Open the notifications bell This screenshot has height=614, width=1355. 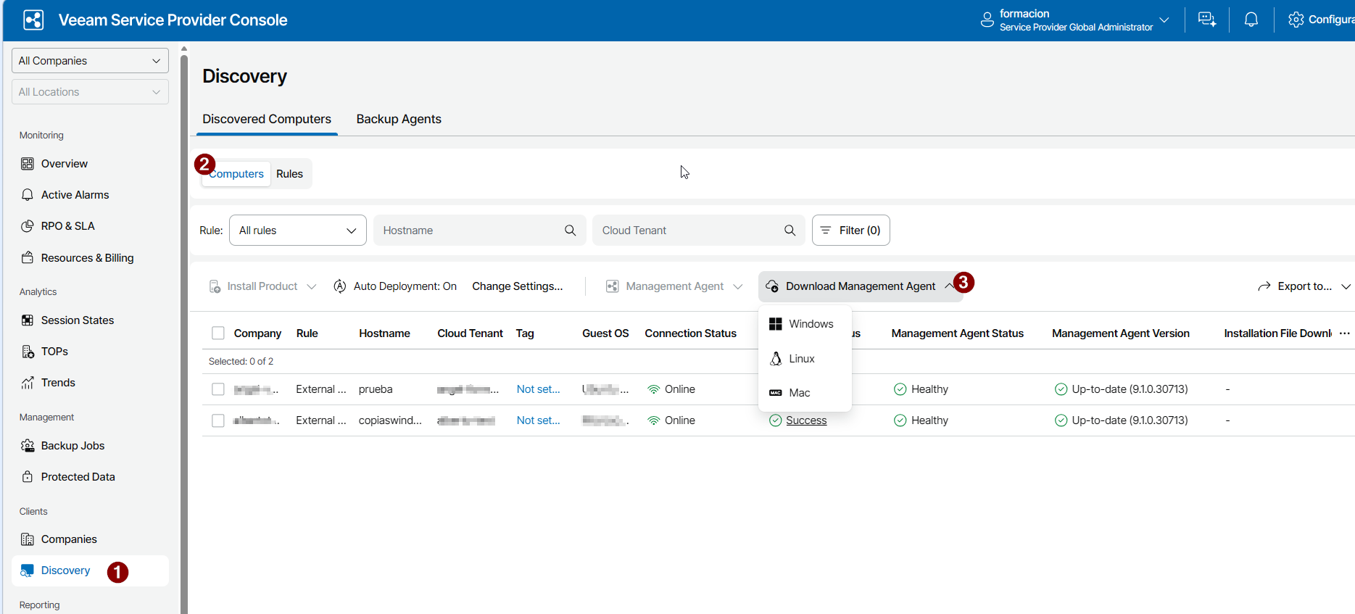click(x=1251, y=20)
